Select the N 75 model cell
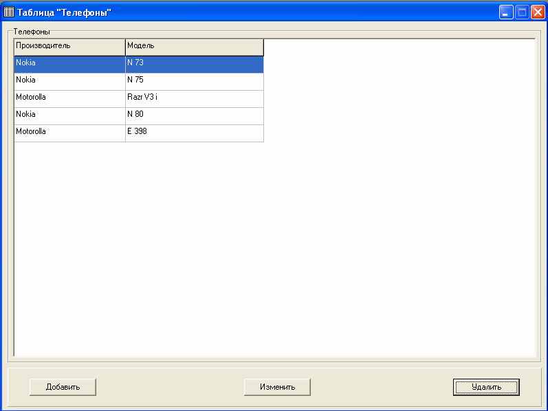This screenshot has width=548, height=411. (195, 82)
